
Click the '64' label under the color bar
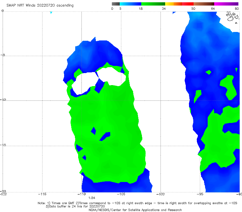coord(213,8)
